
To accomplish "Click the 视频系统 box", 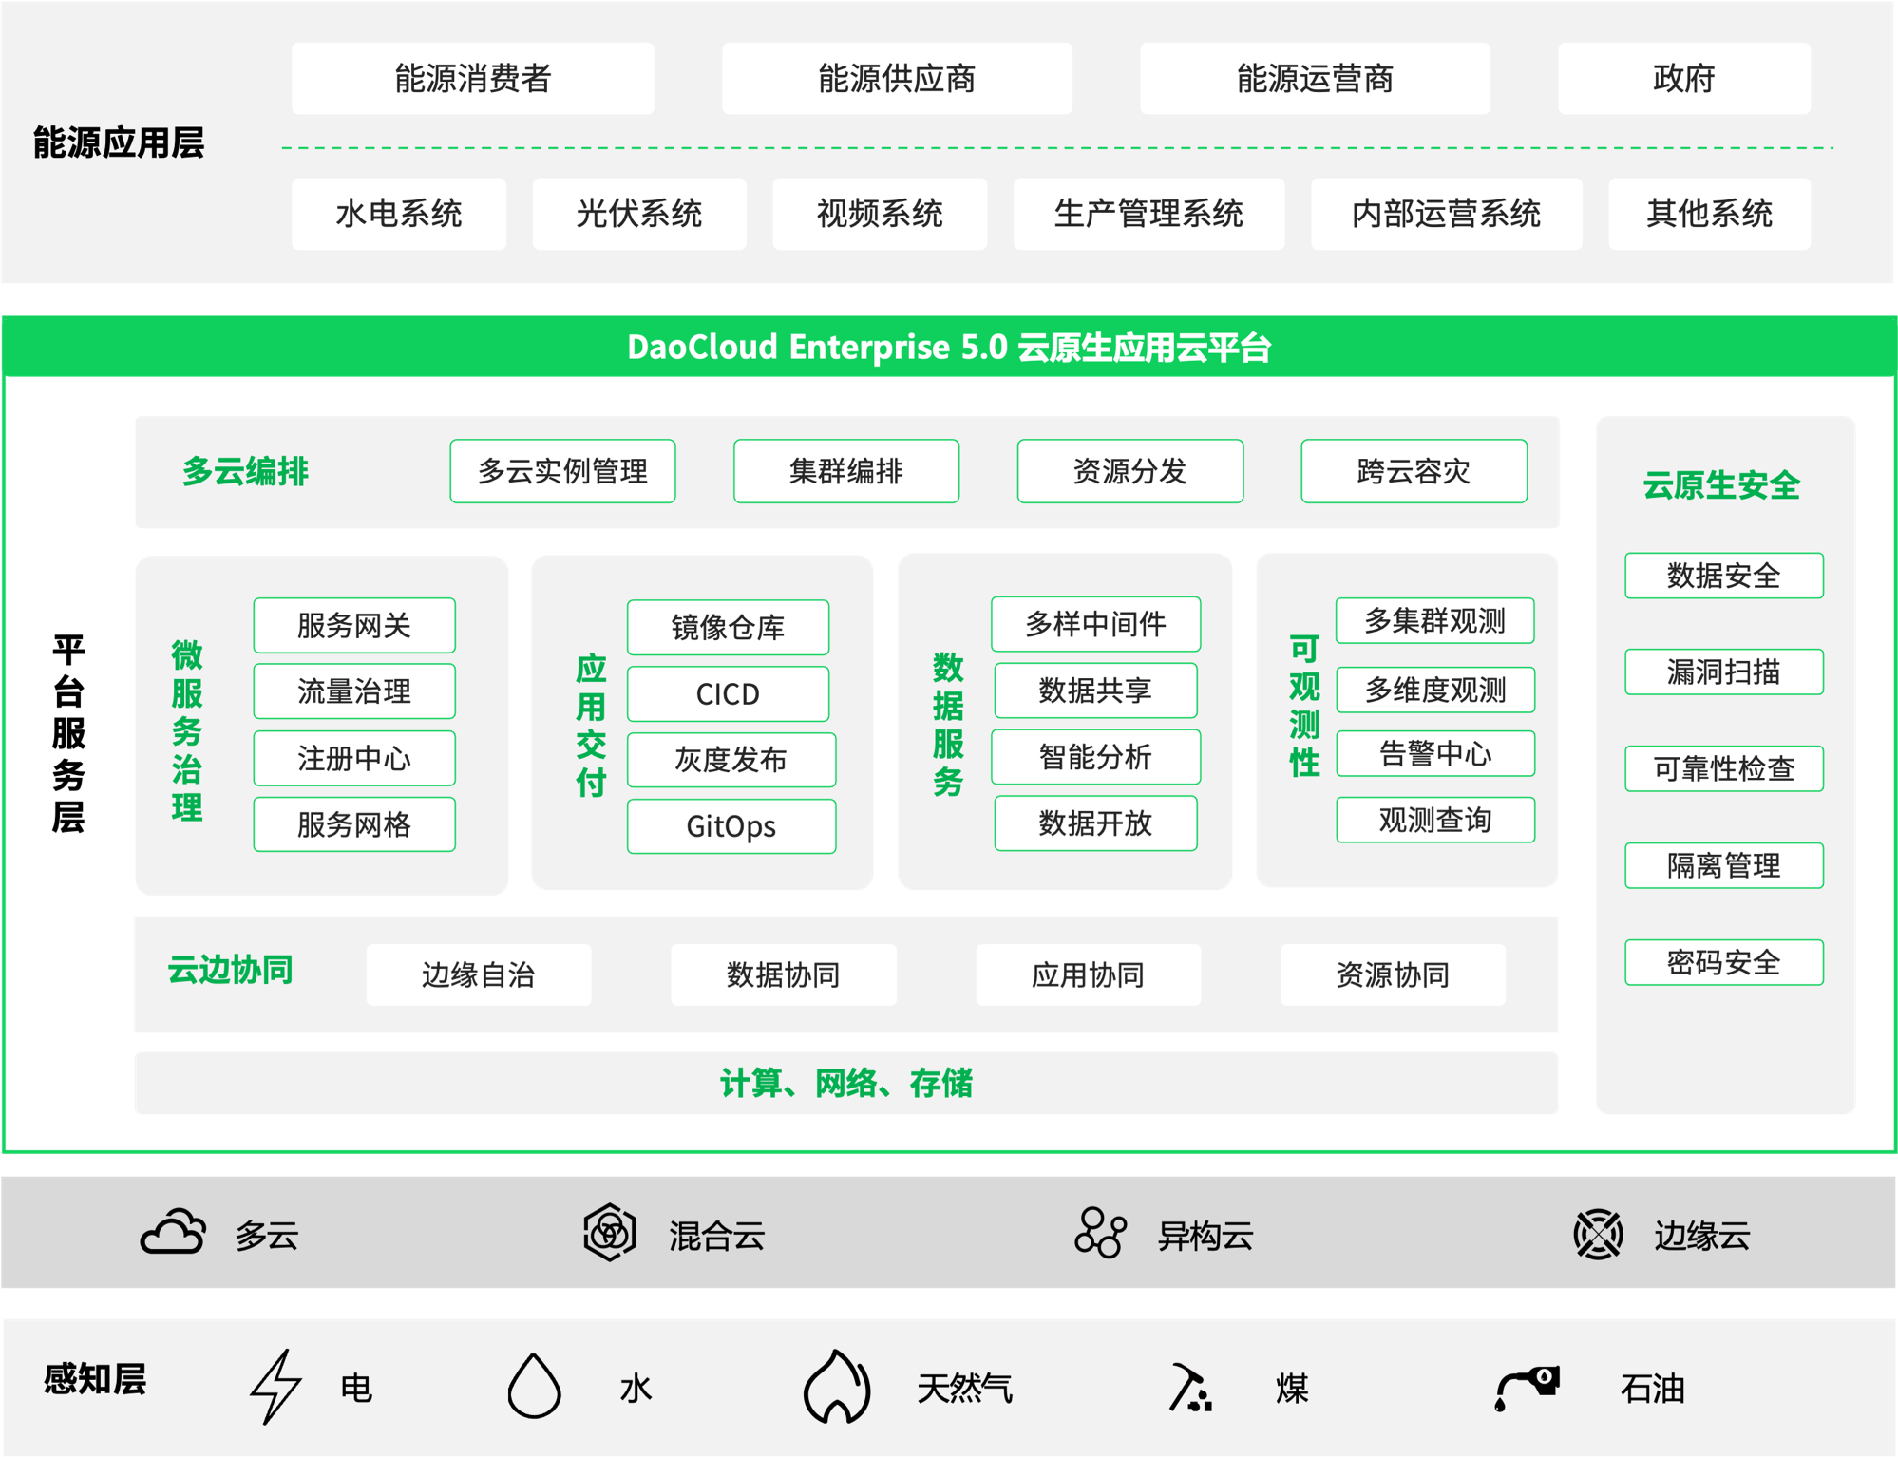I will tap(880, 214).
